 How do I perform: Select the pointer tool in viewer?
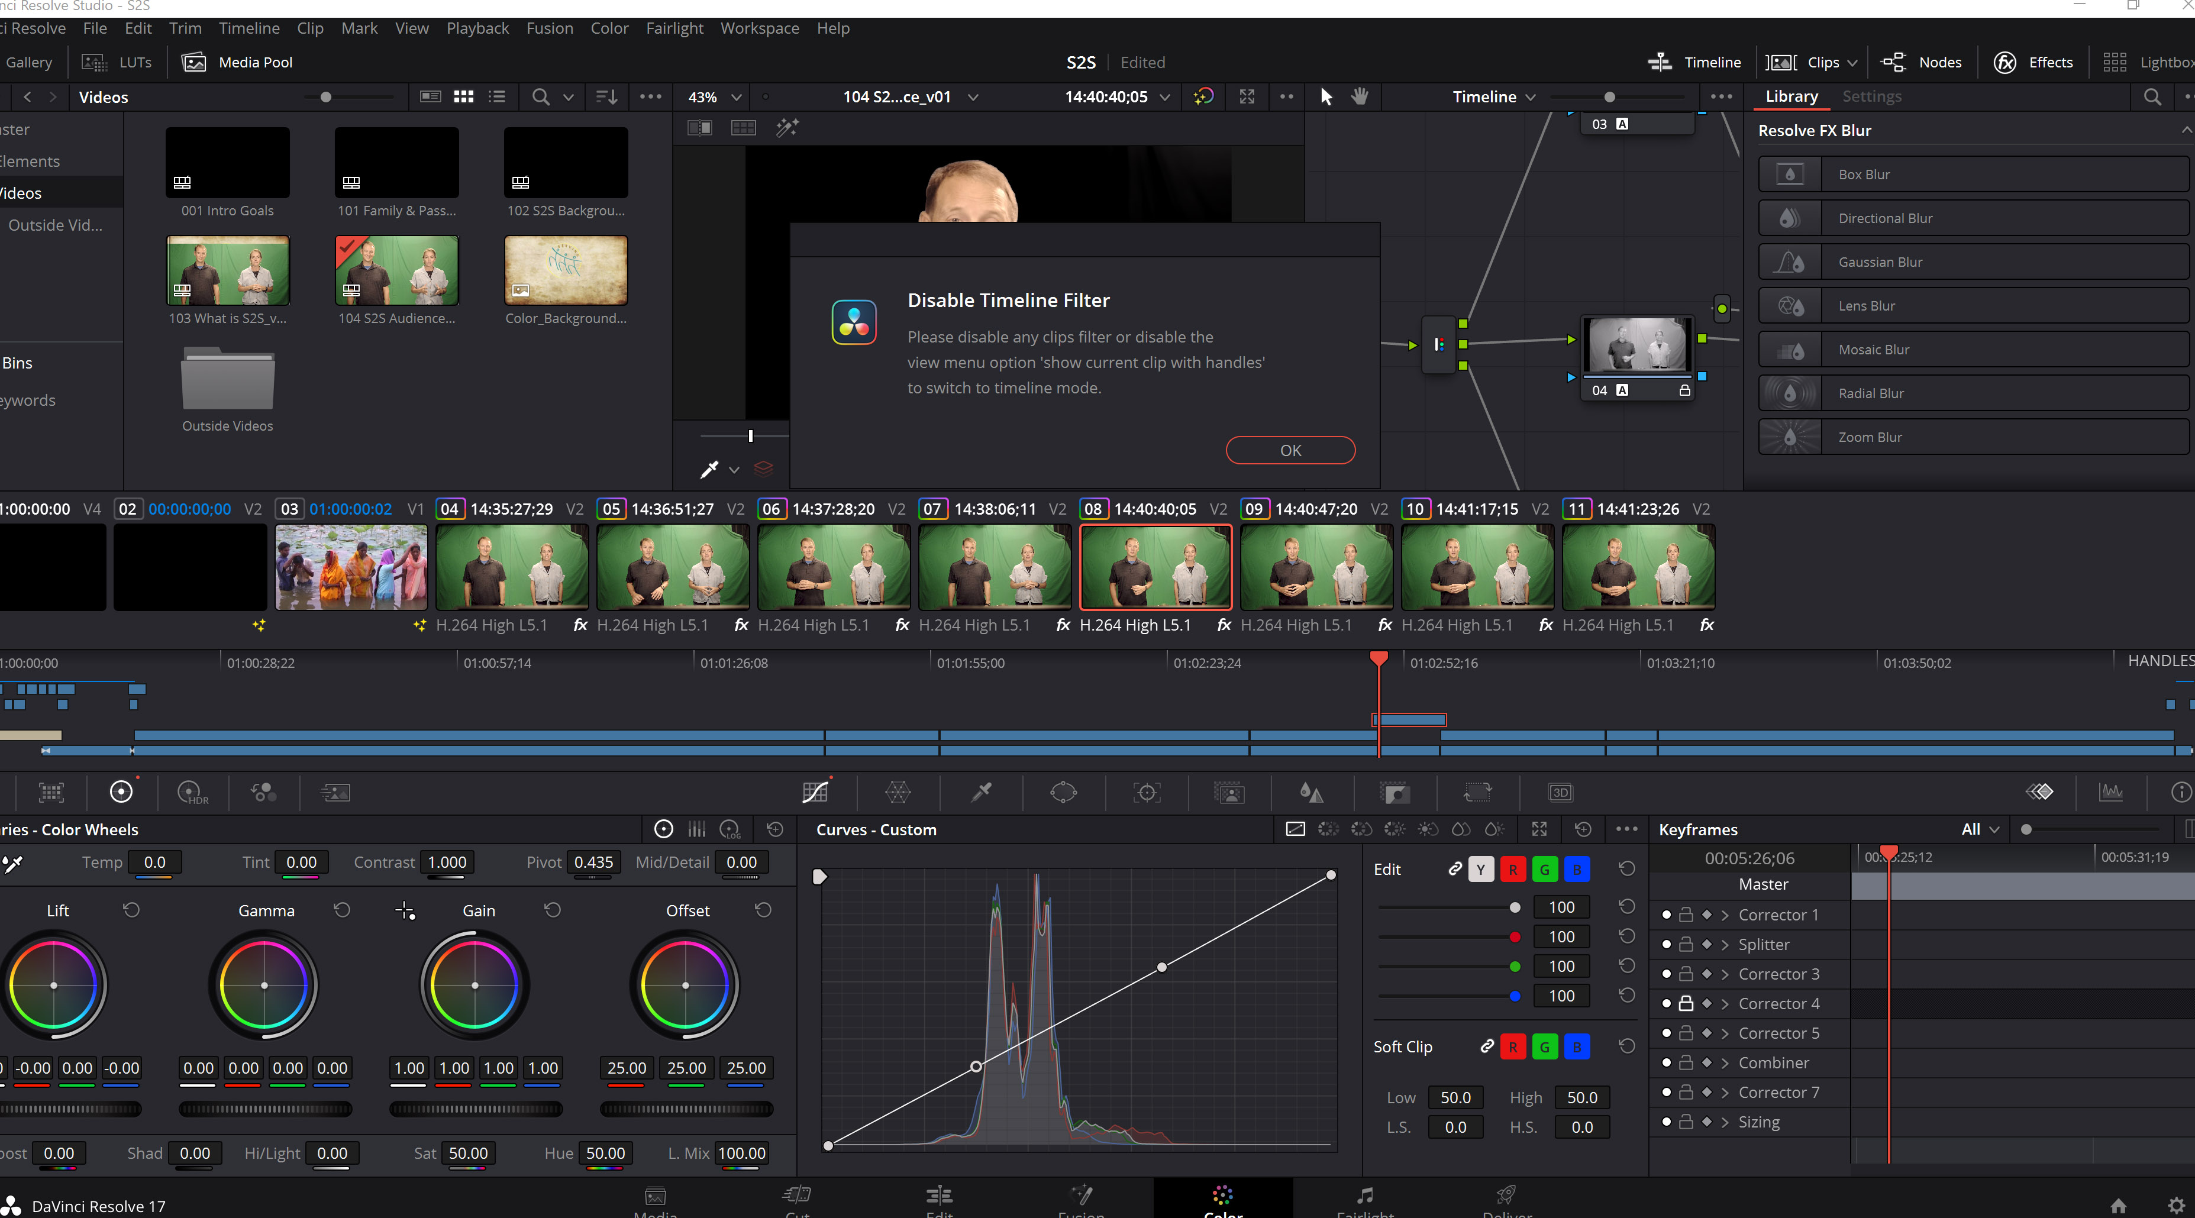1325,96
